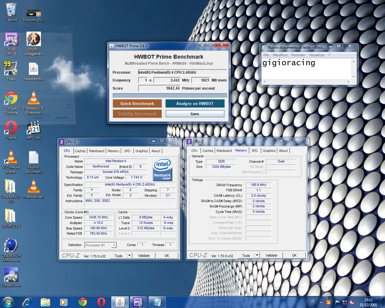Open the GPUPI 2.1.2 zip folder icon

pos(11,218)
